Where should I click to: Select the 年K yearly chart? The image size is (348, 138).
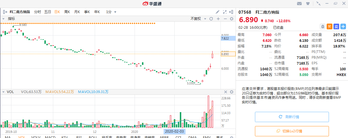point(97,12)
